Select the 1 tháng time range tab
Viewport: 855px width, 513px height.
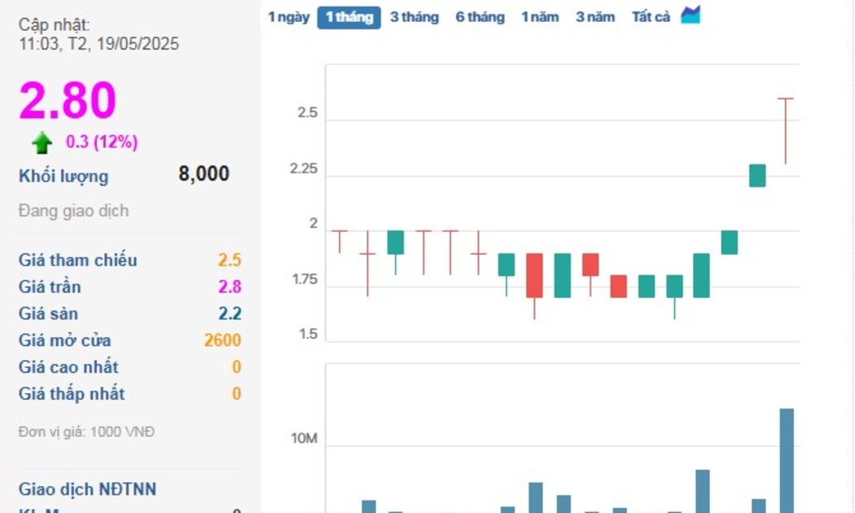coord(349,17)
